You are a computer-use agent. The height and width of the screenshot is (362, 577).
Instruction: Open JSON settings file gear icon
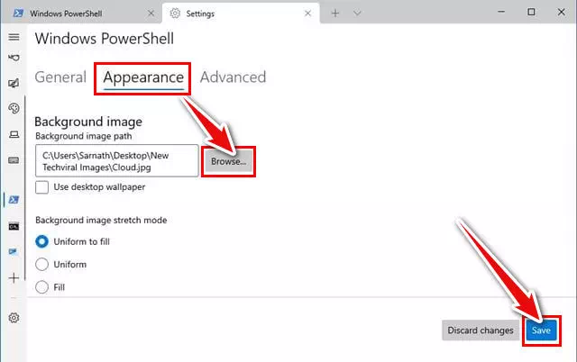(x=14, y=318)
